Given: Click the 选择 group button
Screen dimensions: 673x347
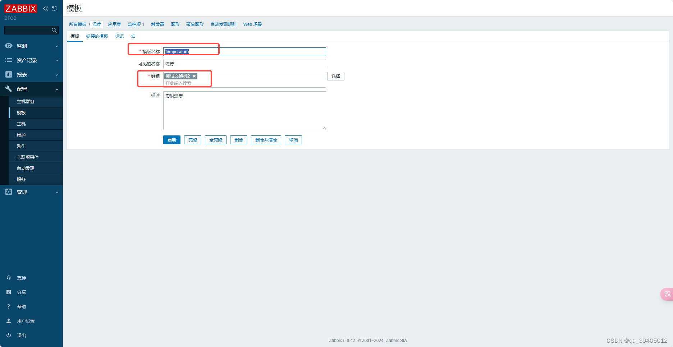Looking at the screenshot, I should pyautogui.click(x=336, y=76).
